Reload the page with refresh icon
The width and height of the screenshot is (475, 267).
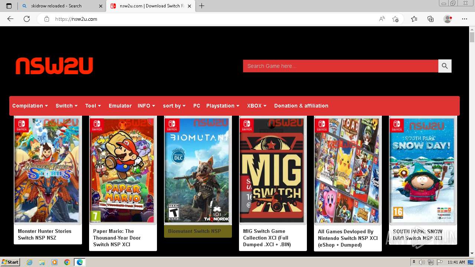tap(27, 19)
